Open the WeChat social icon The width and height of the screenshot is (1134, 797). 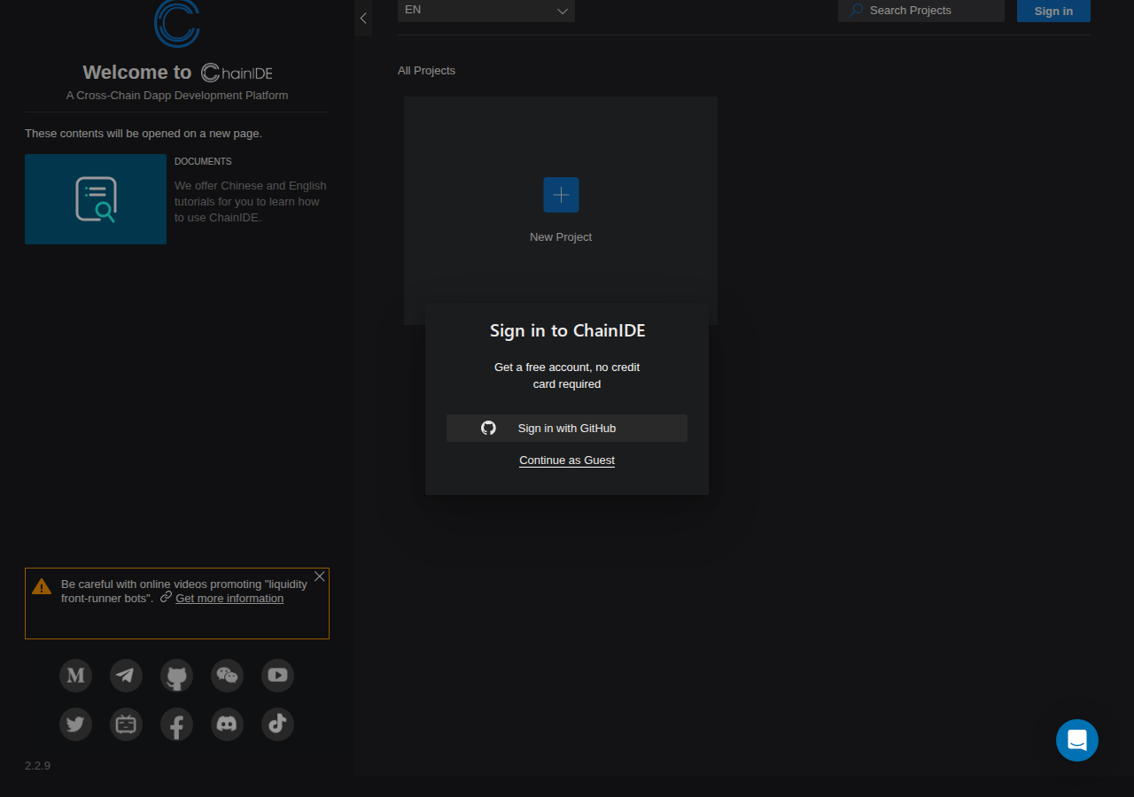[x=227, y=676]
